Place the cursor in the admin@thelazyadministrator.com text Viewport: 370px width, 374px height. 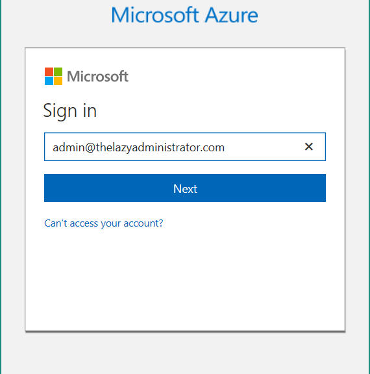(138, 147)
